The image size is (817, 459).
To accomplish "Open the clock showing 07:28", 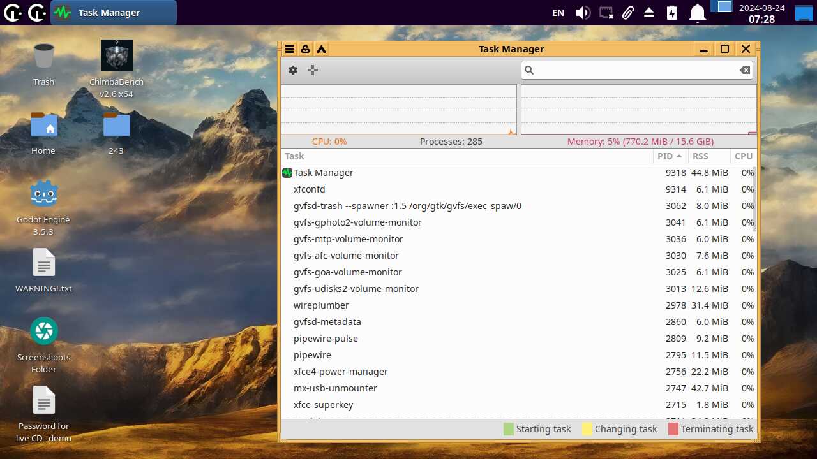I will (761, 13).
